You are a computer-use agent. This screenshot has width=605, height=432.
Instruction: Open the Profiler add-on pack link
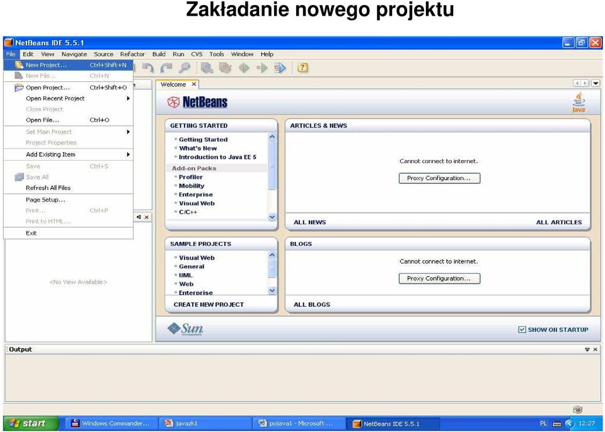pyautogui.click(x=190, y=177)
